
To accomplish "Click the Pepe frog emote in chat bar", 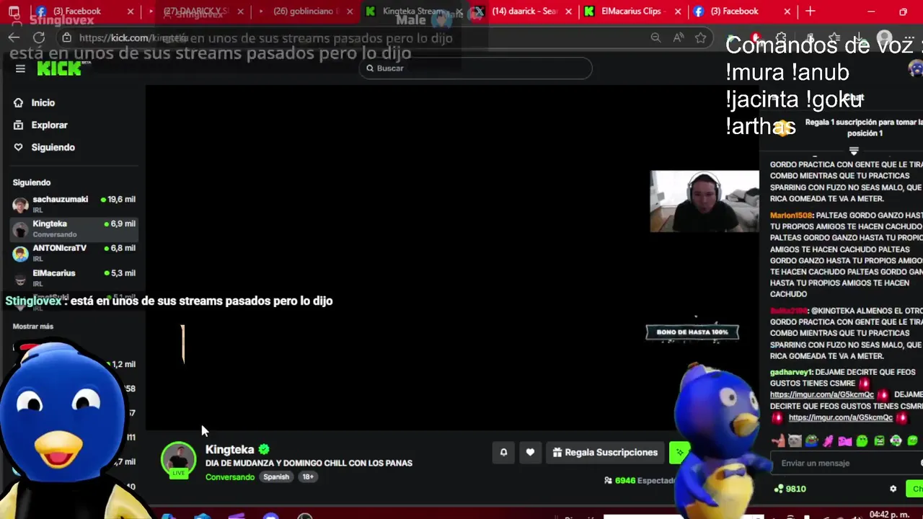I will click(811, 440).
